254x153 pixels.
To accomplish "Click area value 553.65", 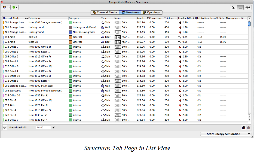I will [141, 27].
